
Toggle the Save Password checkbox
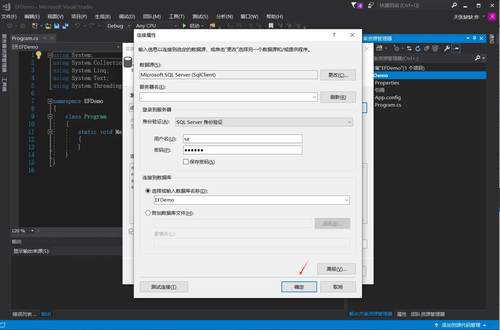click(186, 162)
